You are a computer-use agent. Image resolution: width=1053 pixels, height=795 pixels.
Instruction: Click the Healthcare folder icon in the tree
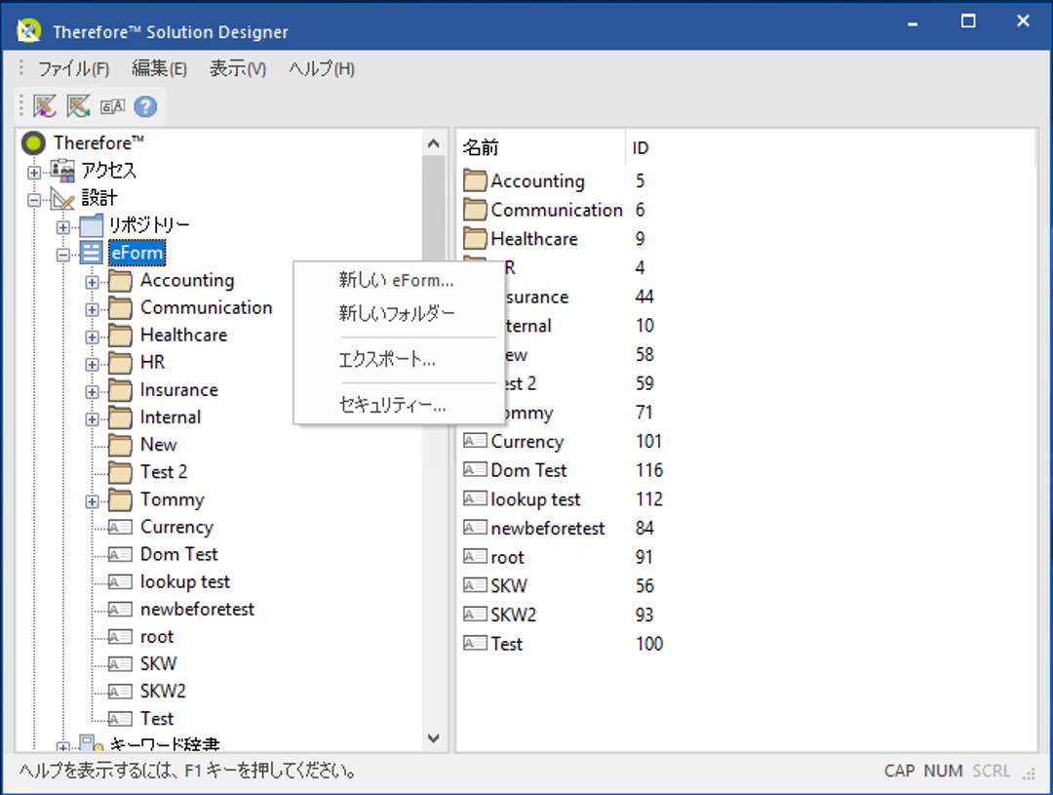tap(120, 336)
